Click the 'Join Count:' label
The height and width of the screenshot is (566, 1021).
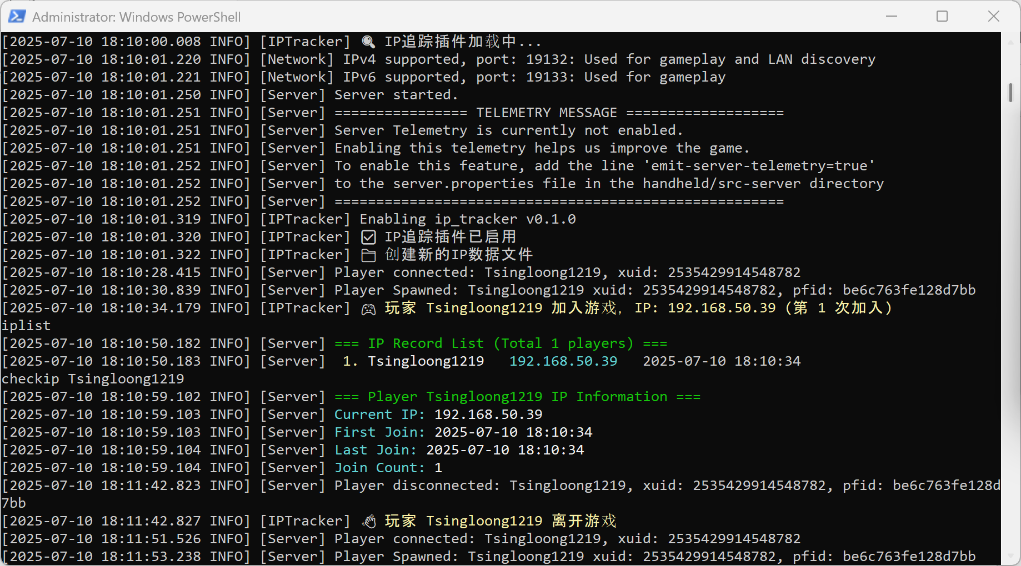[x=380, y=468]
